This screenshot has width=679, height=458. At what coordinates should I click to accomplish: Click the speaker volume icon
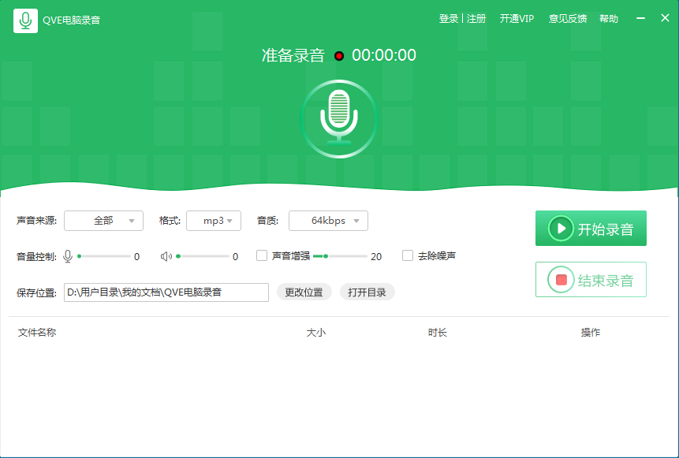(166, 256)
